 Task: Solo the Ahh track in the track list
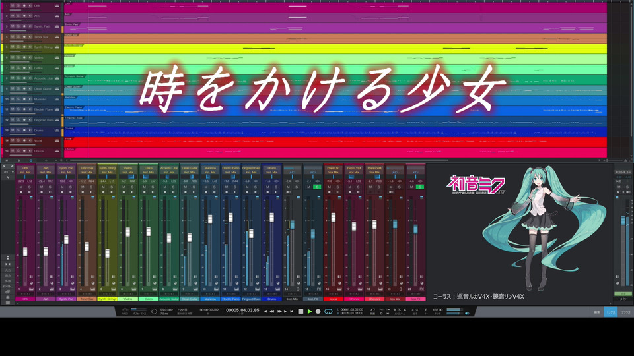pyautogui.click(x=18, y=16)
